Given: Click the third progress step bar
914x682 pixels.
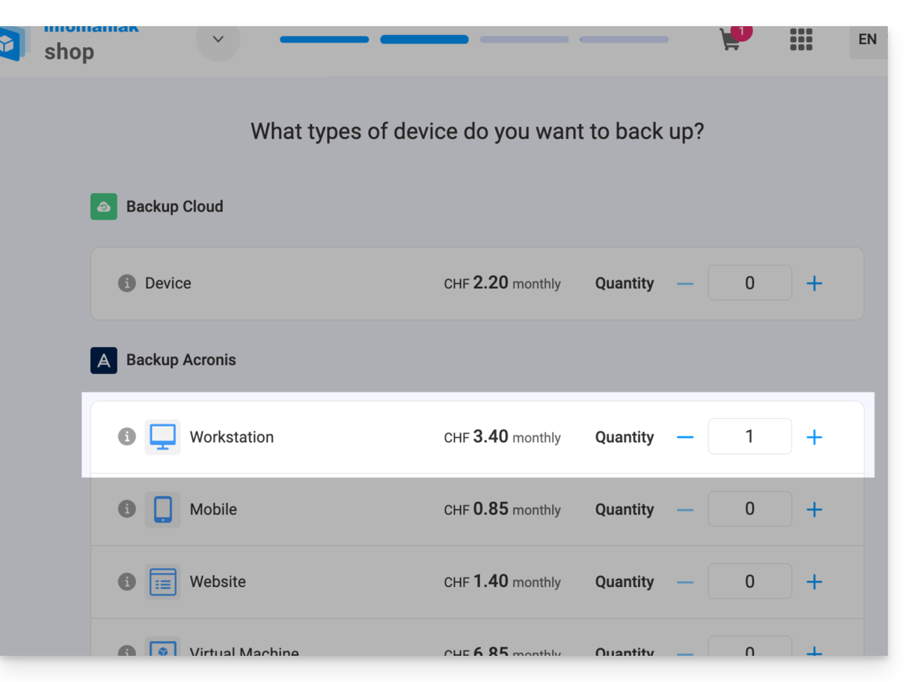Looking at the screenshot, I should (524, 40).
